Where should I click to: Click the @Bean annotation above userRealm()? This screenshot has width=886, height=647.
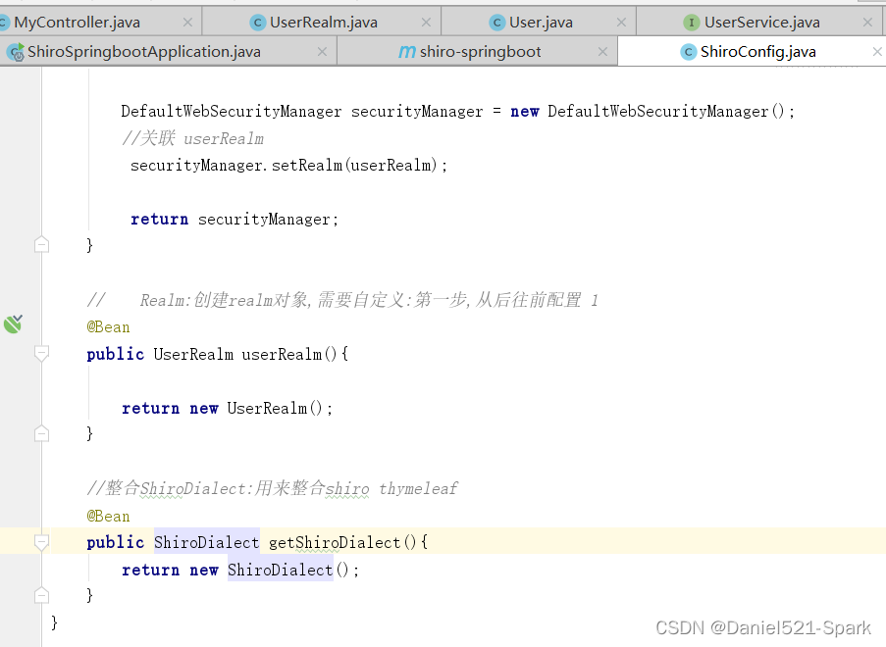click(108, 326)
